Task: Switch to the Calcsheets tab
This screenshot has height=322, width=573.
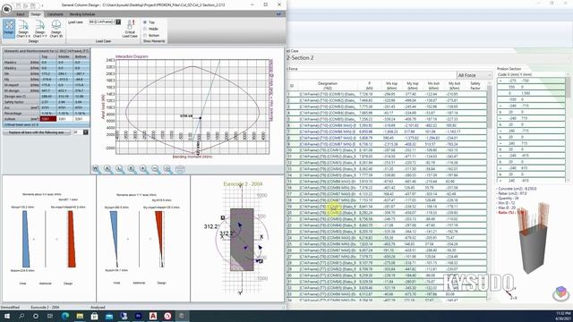Action: point(56,14)
